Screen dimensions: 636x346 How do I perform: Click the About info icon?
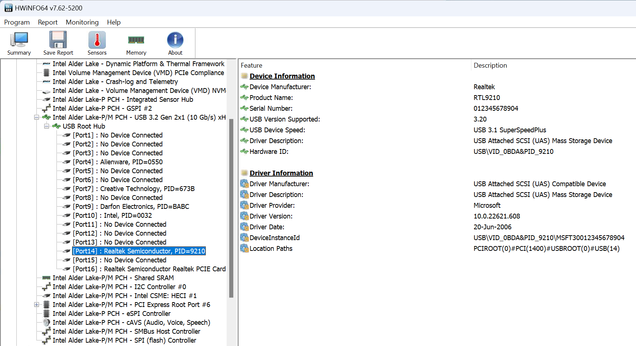[175, 40]
